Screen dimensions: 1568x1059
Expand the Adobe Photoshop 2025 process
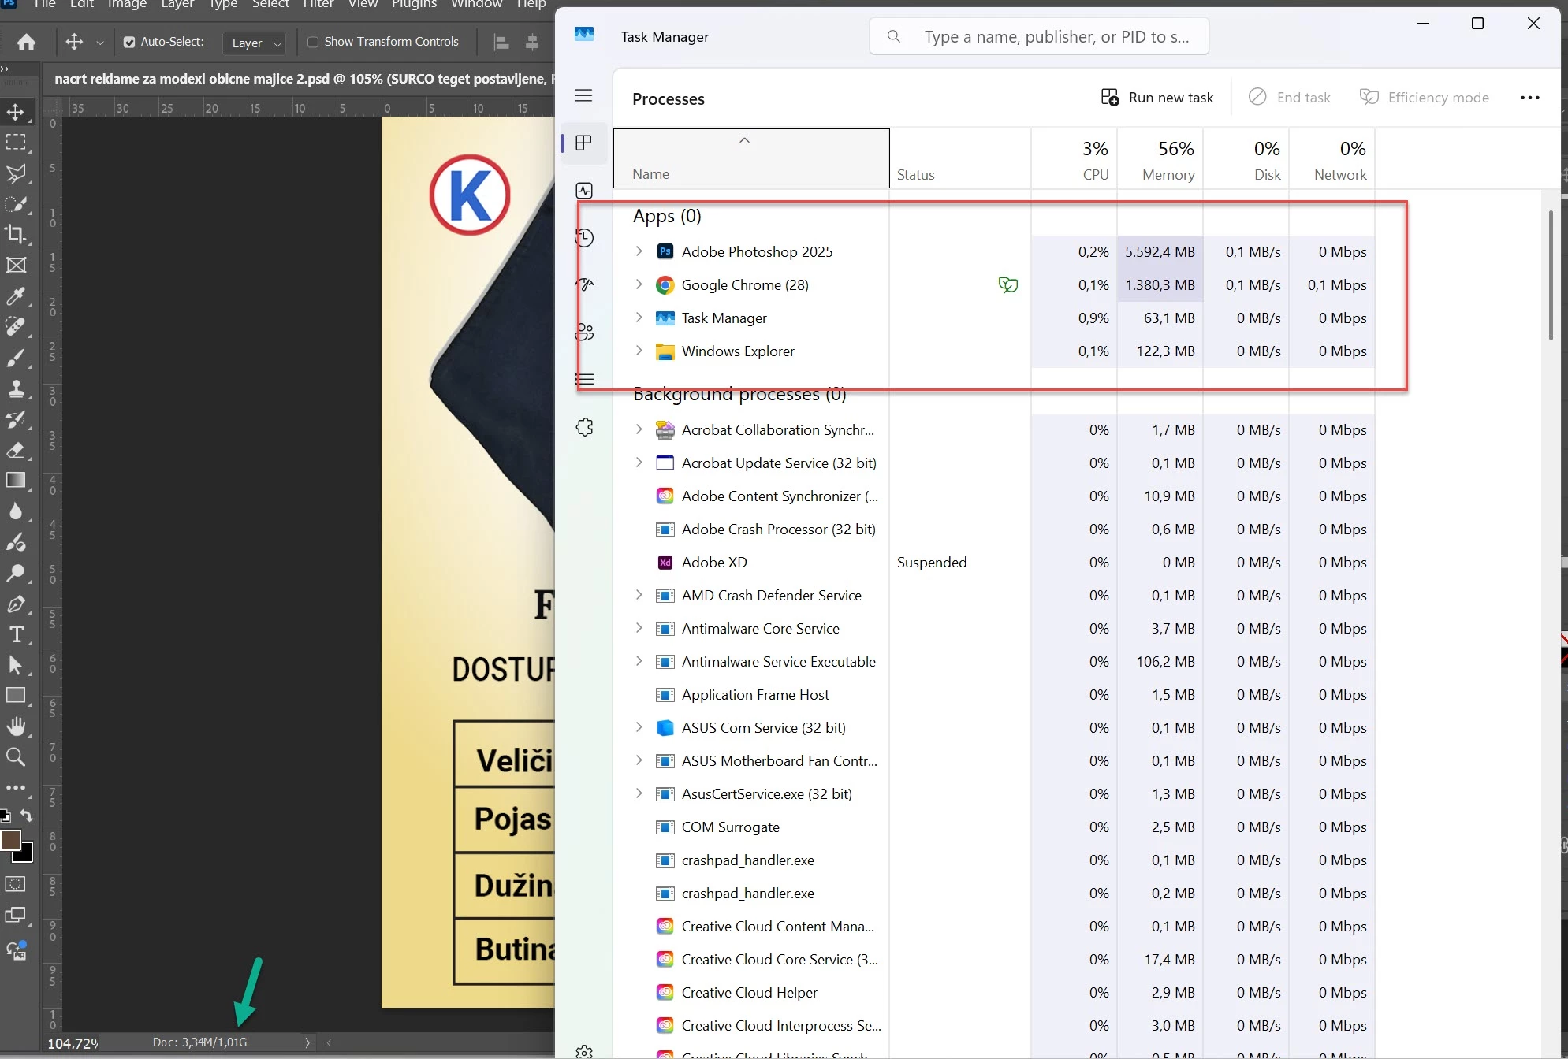pyautogui.click(x=639, y=251)
